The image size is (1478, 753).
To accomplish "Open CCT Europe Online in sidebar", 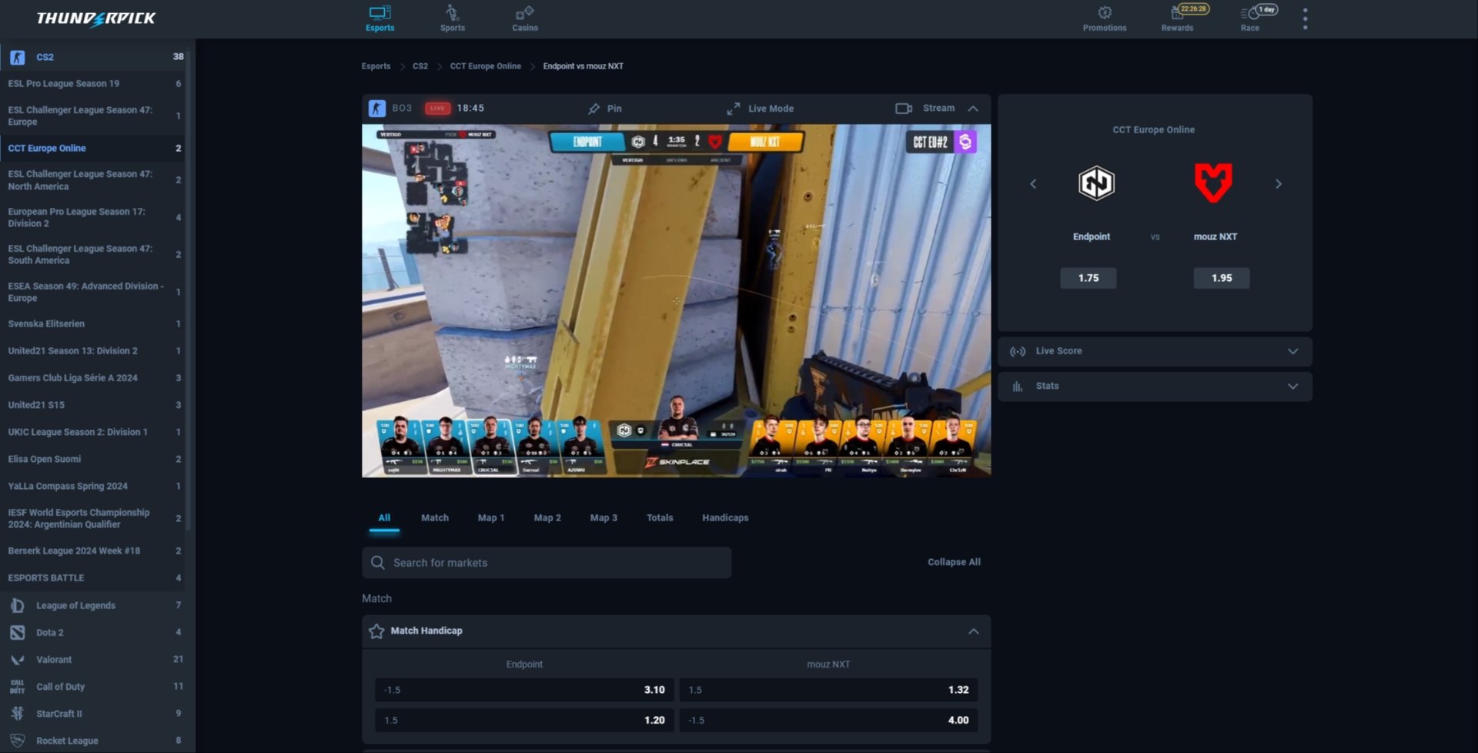I will point(92,148).
